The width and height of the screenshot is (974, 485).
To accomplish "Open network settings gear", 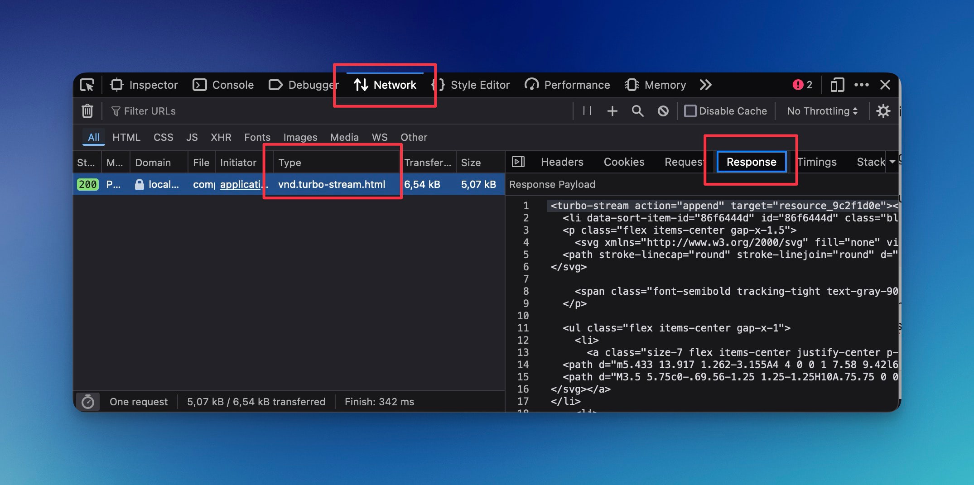I will pos(883,111).
